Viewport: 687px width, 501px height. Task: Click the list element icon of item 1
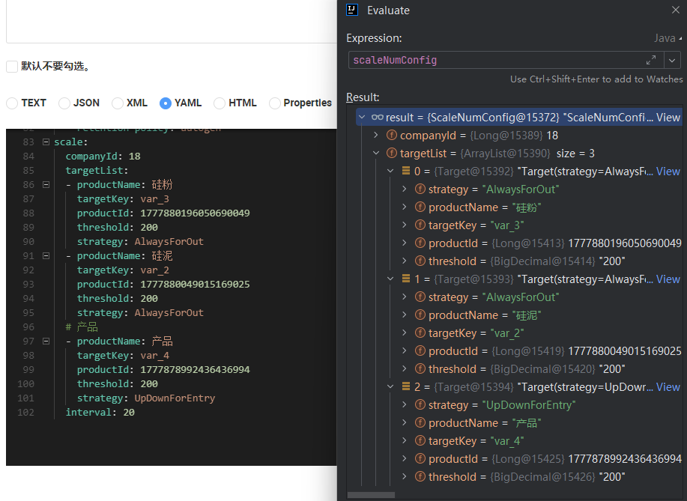[x=406, y=279]
